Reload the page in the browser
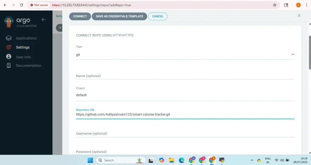This screenshot has width=311, height=165. point(21,5)
